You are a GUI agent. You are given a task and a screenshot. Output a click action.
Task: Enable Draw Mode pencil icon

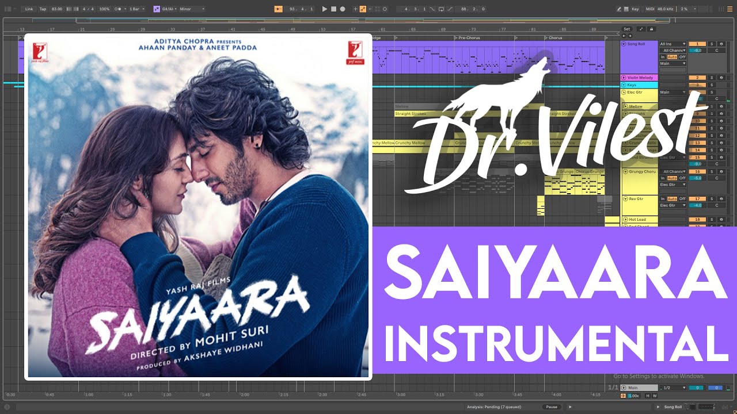(x=619, y=9)
